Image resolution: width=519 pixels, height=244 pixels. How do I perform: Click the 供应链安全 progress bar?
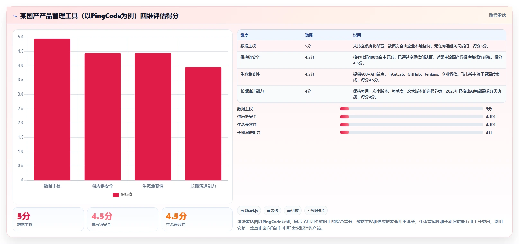[x=412, y=117]
